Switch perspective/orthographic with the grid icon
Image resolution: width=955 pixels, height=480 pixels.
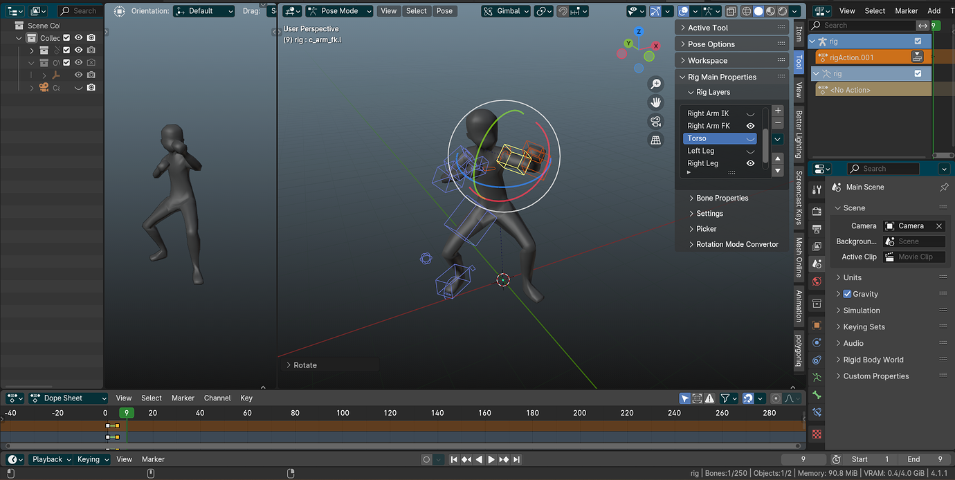655,140
